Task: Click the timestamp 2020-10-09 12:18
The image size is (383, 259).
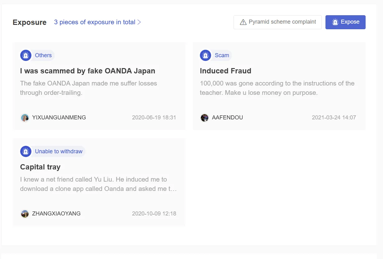Action: pos(154,214)
